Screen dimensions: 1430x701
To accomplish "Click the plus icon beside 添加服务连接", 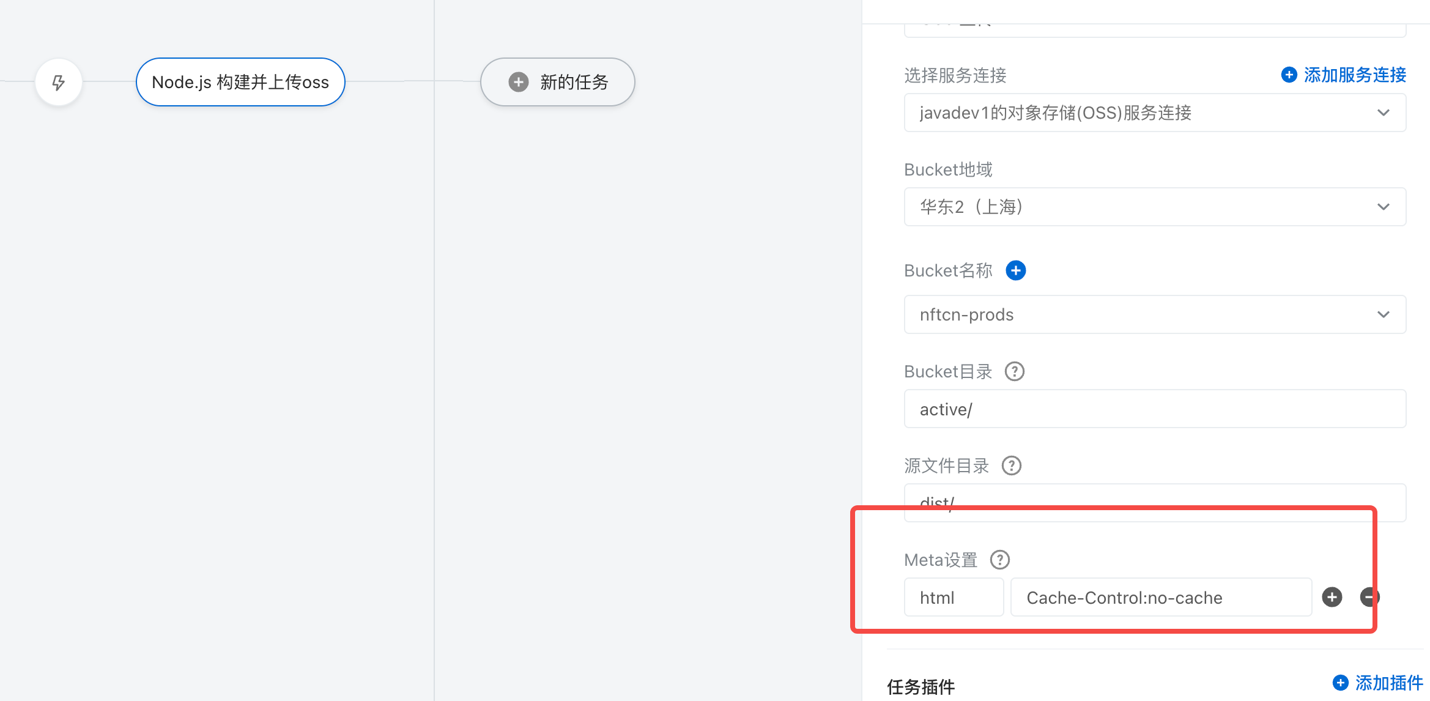I will 1289,75.
